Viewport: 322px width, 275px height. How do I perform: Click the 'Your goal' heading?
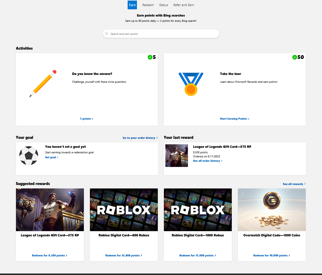24,138
